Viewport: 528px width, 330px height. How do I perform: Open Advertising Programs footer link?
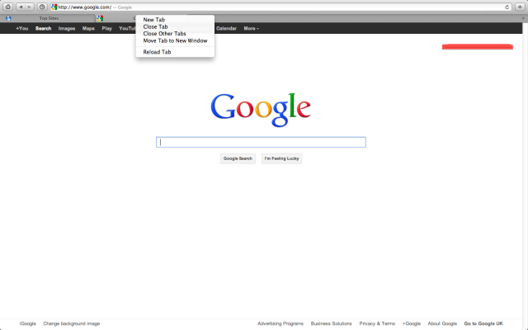tap(280, 323)
